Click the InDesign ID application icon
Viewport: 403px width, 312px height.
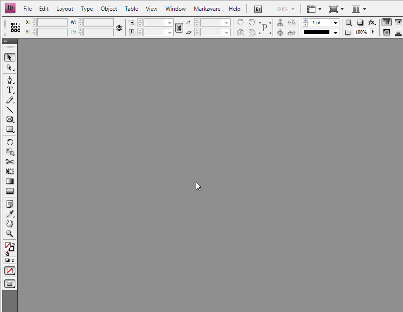10,8
